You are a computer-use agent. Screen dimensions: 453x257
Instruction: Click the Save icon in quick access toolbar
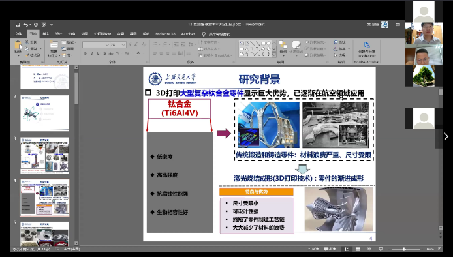18,25
